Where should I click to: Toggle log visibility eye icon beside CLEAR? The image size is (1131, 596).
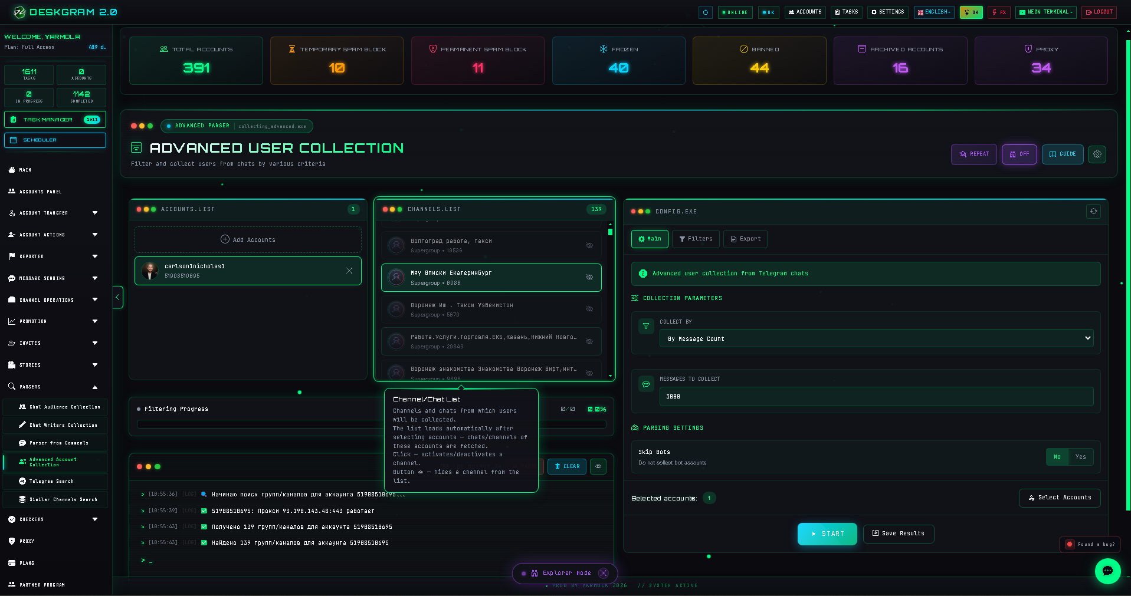[598, 466]
